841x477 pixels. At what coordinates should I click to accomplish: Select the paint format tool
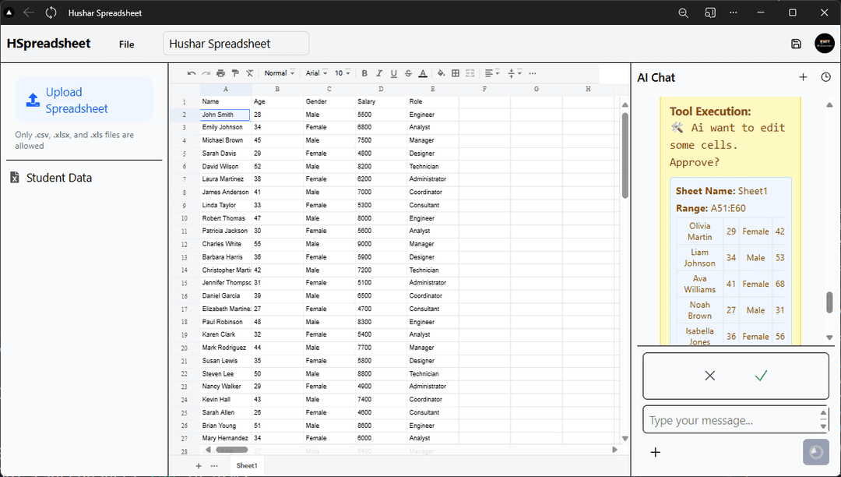[x=235, y=73]
